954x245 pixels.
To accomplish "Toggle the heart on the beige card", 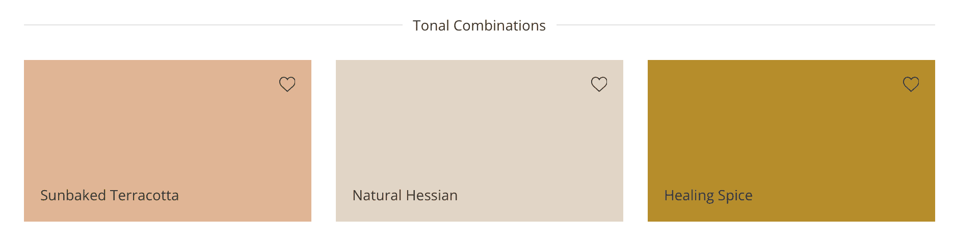I will pyautogui.click(x=599, y=84).
